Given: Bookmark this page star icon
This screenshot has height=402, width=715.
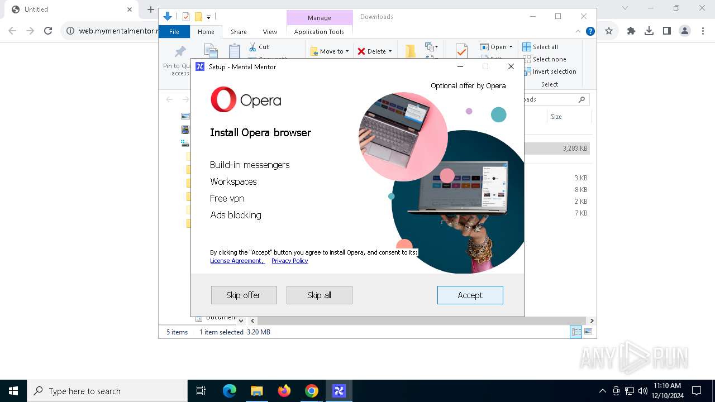Looking at the screenshot, I should tap(609, 31).
